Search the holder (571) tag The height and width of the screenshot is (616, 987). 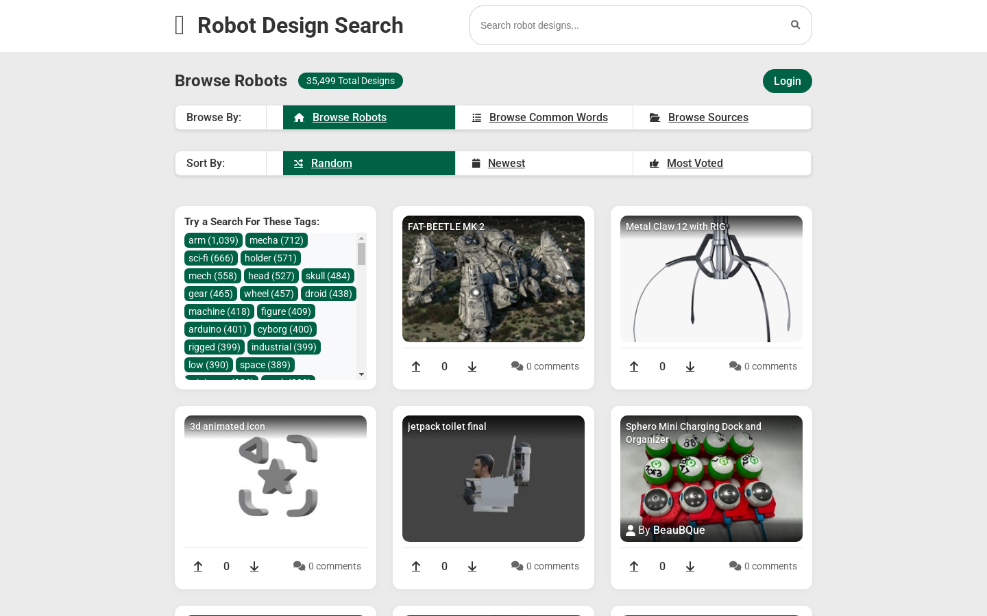tap(271, 258)
